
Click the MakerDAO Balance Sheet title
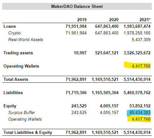[x=77, y=6]
